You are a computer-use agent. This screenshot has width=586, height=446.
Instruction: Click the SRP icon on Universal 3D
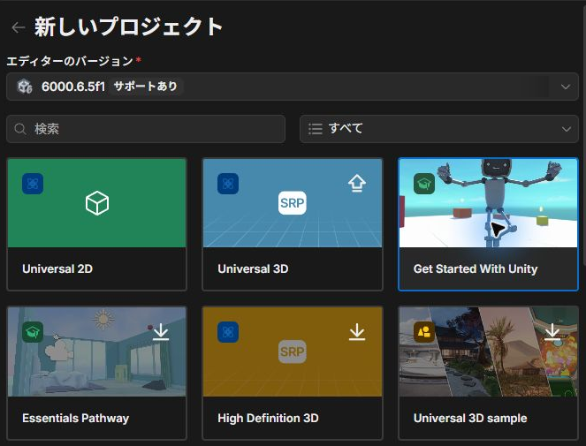coord(293,203)
